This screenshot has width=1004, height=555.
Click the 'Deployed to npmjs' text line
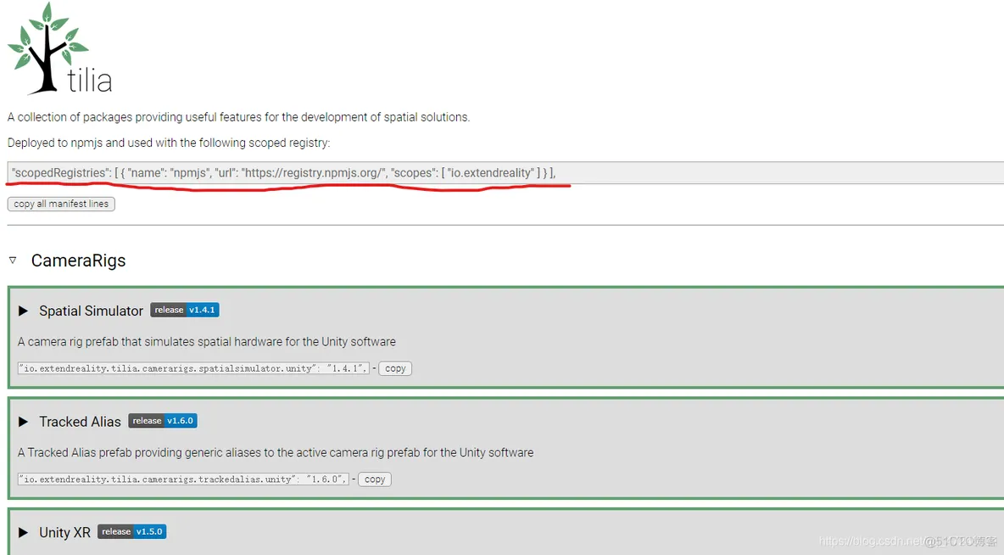[169, 143]
